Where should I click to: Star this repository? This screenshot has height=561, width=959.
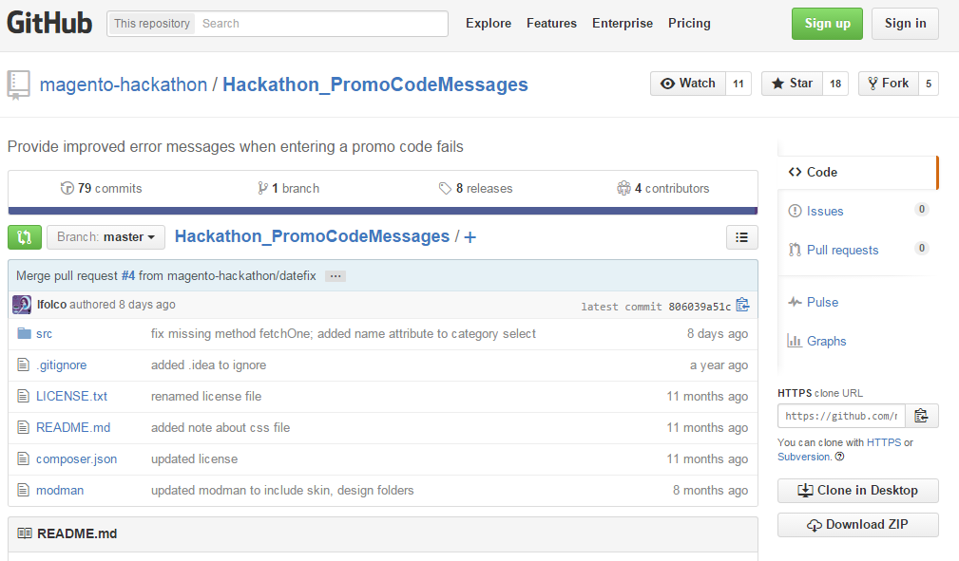click(x=792, y=84)
